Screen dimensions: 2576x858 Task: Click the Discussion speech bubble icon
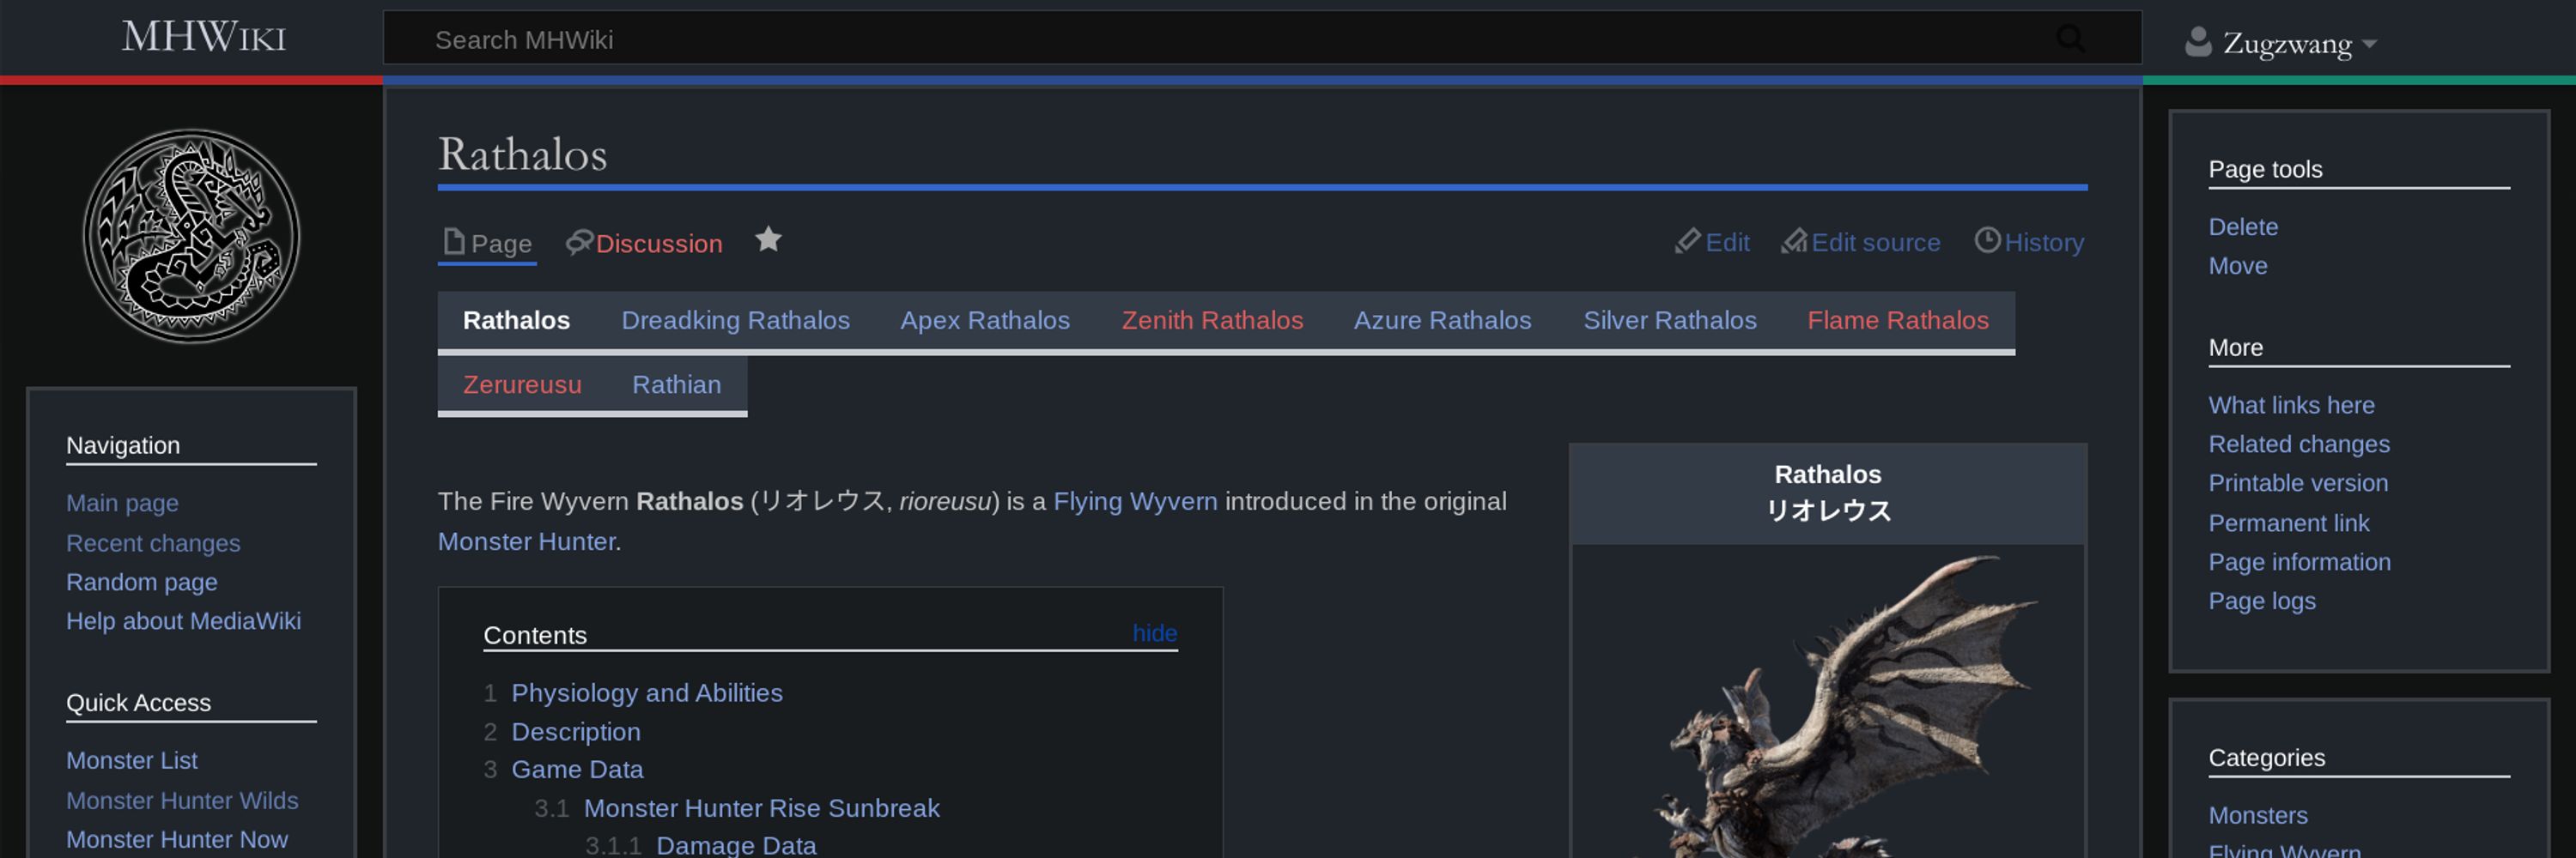tap(579, 243)
